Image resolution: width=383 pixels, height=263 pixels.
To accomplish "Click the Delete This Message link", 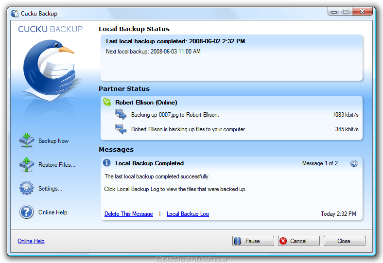I will coord(129,214).
